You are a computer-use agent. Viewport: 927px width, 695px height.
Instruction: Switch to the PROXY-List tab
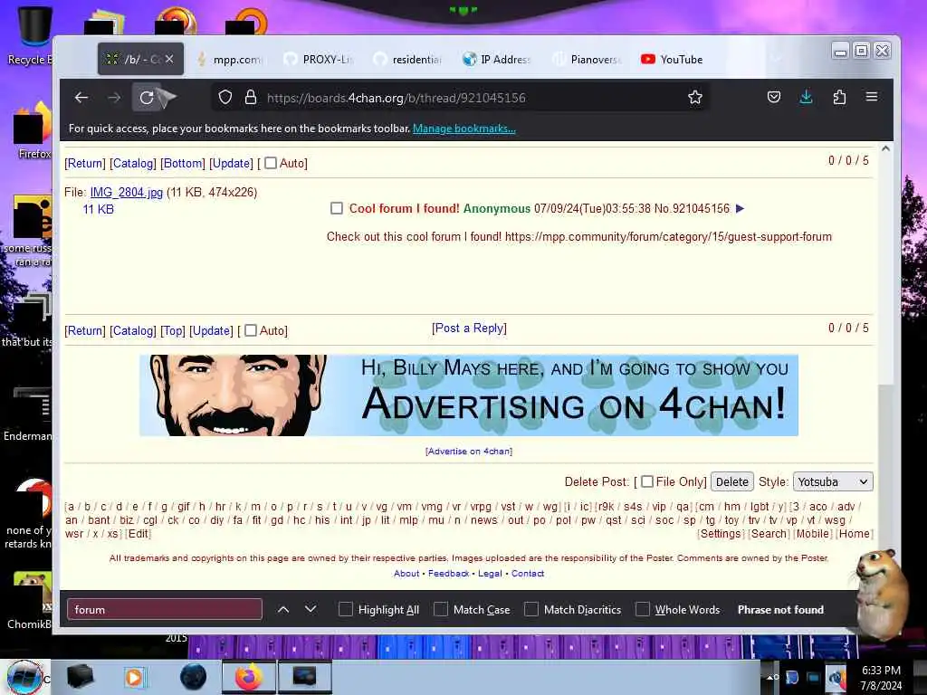click(320, 59)
